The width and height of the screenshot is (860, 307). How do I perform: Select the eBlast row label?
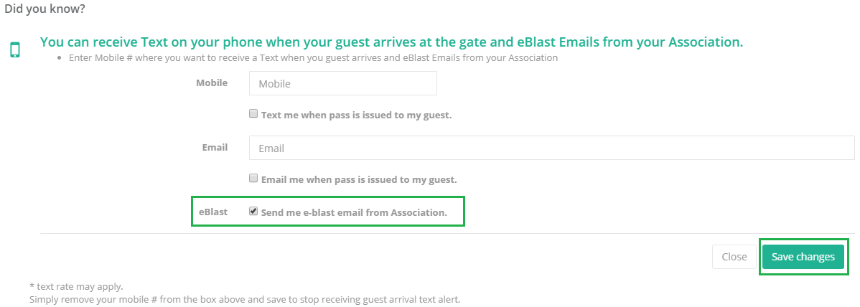click(x=213, y=212)
